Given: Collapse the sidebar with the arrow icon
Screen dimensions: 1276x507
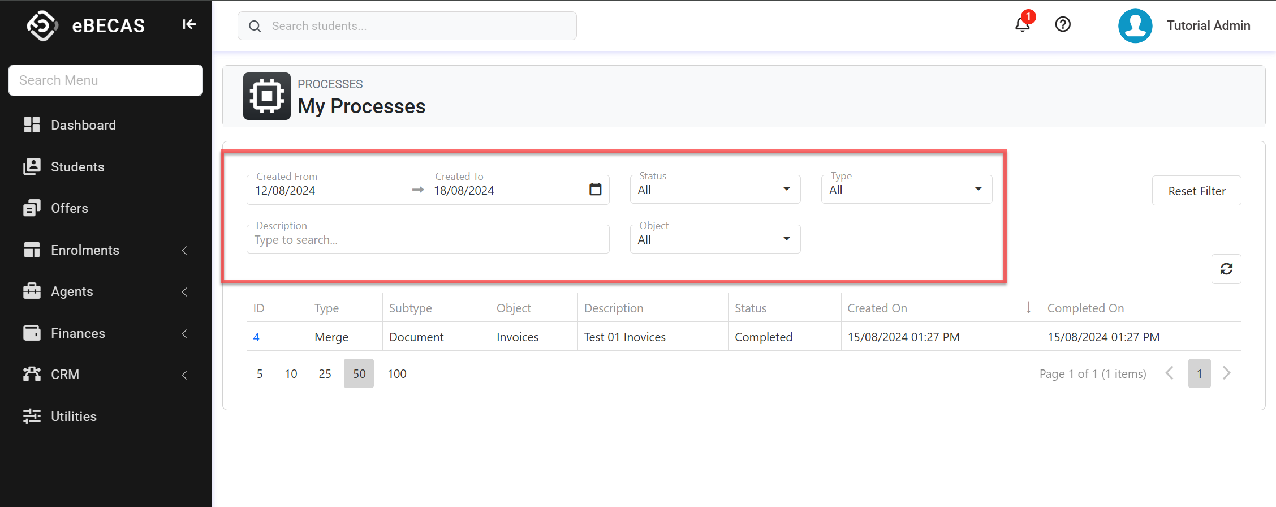Looking at the screenshot, I should click(x=189, y=24).
